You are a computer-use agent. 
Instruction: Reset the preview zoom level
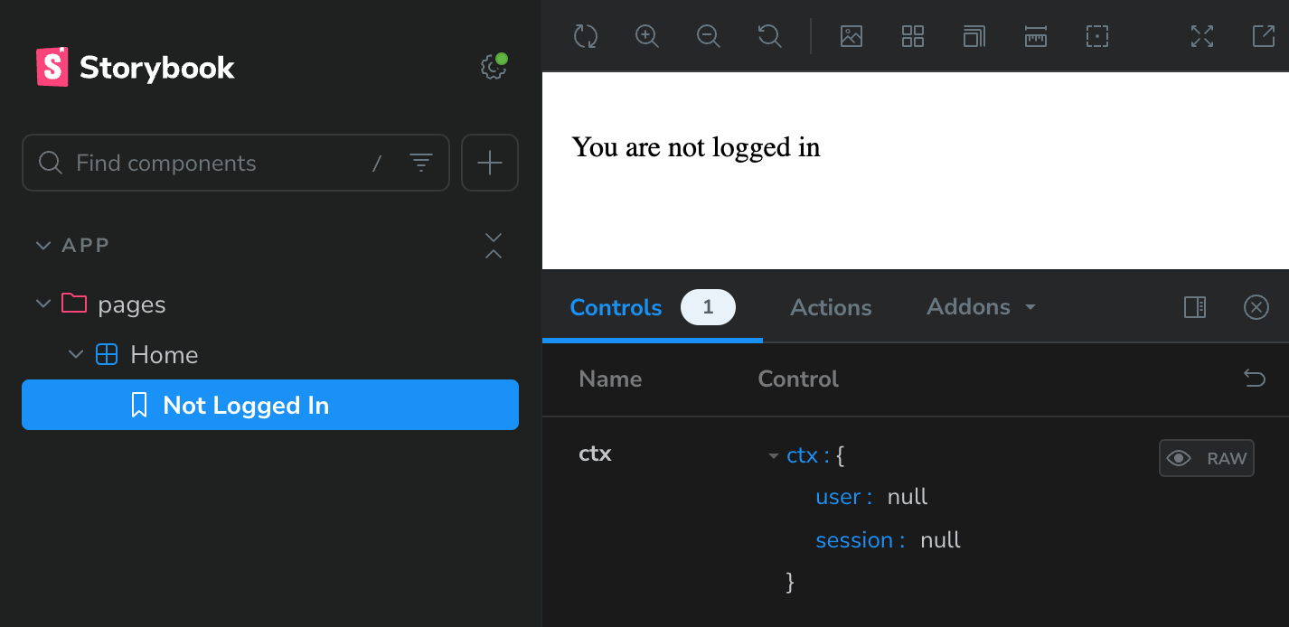click(x=769, y=36)
